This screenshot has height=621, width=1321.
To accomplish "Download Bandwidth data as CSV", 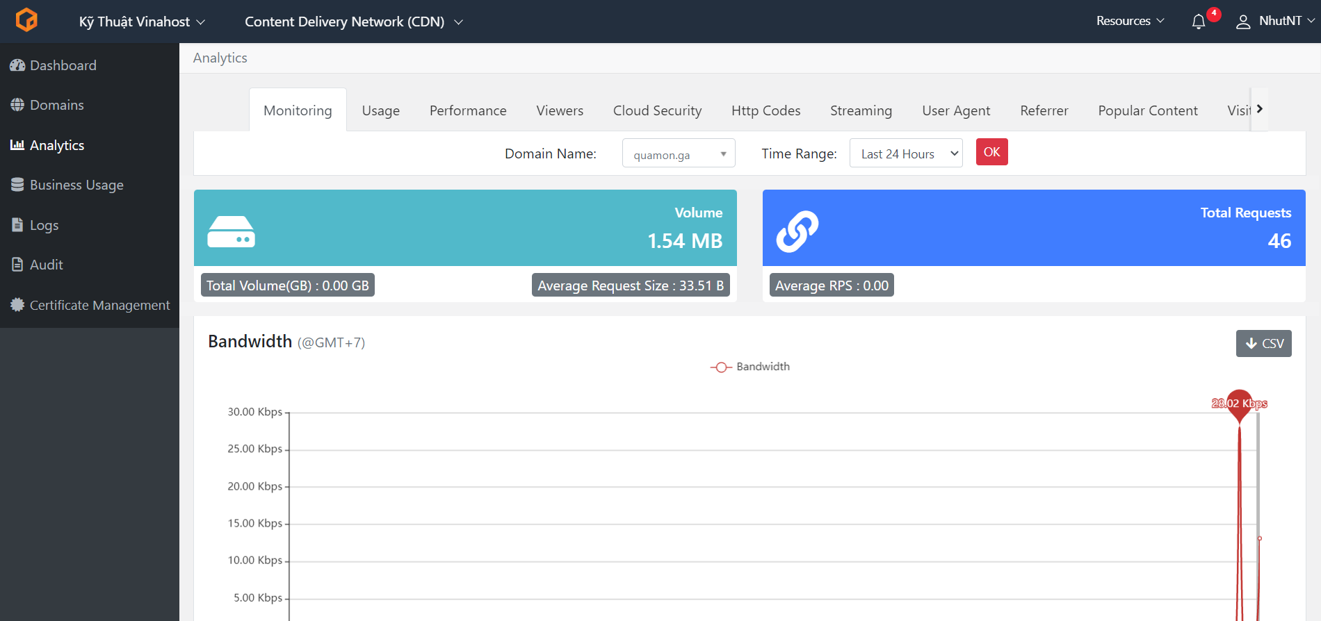I will [1263, 343].
